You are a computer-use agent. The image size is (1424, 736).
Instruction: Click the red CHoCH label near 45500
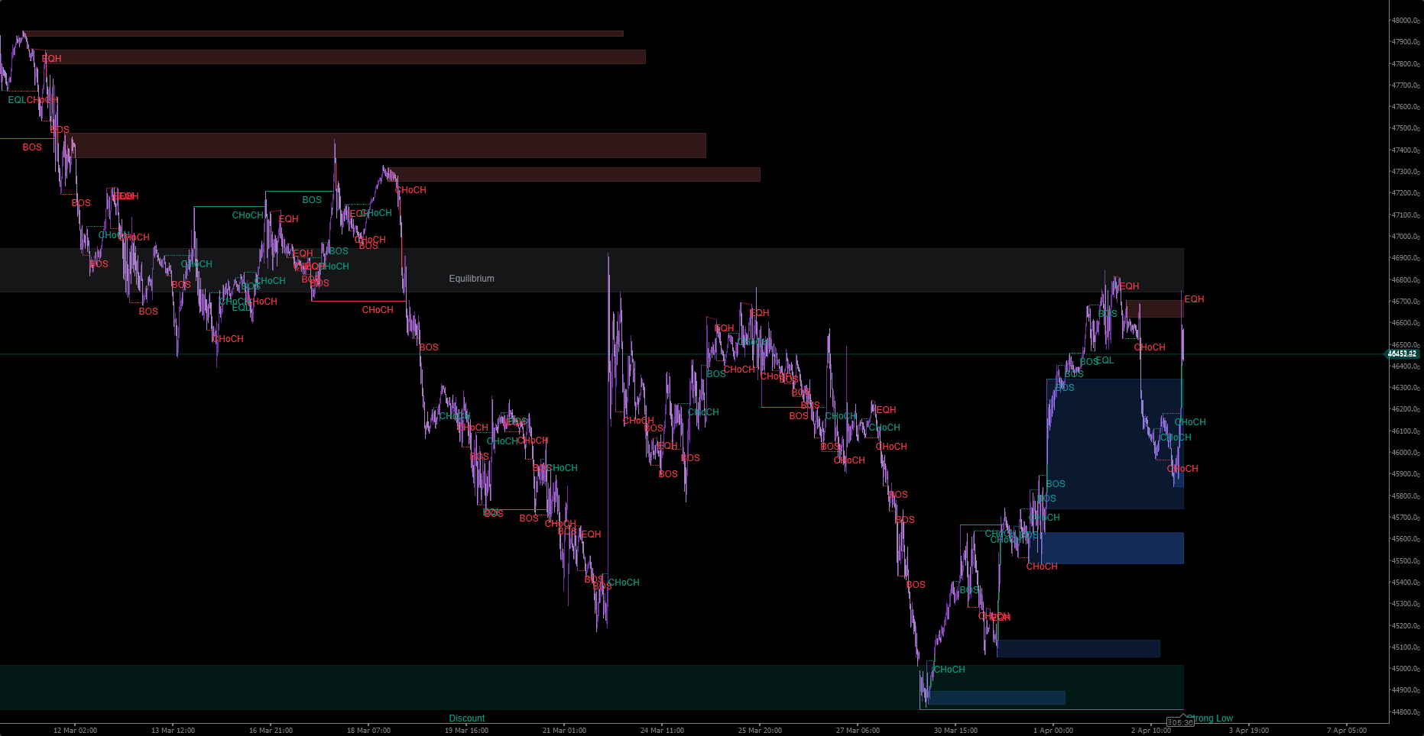(x=1042, y=567)
